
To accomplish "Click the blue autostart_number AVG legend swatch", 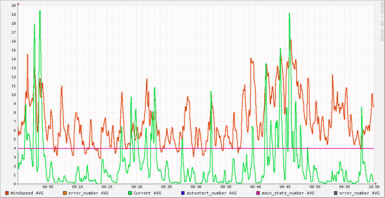I will 183,193.
